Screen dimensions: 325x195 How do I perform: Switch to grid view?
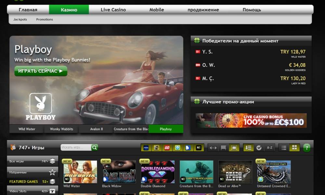click(x=294, y=148)
